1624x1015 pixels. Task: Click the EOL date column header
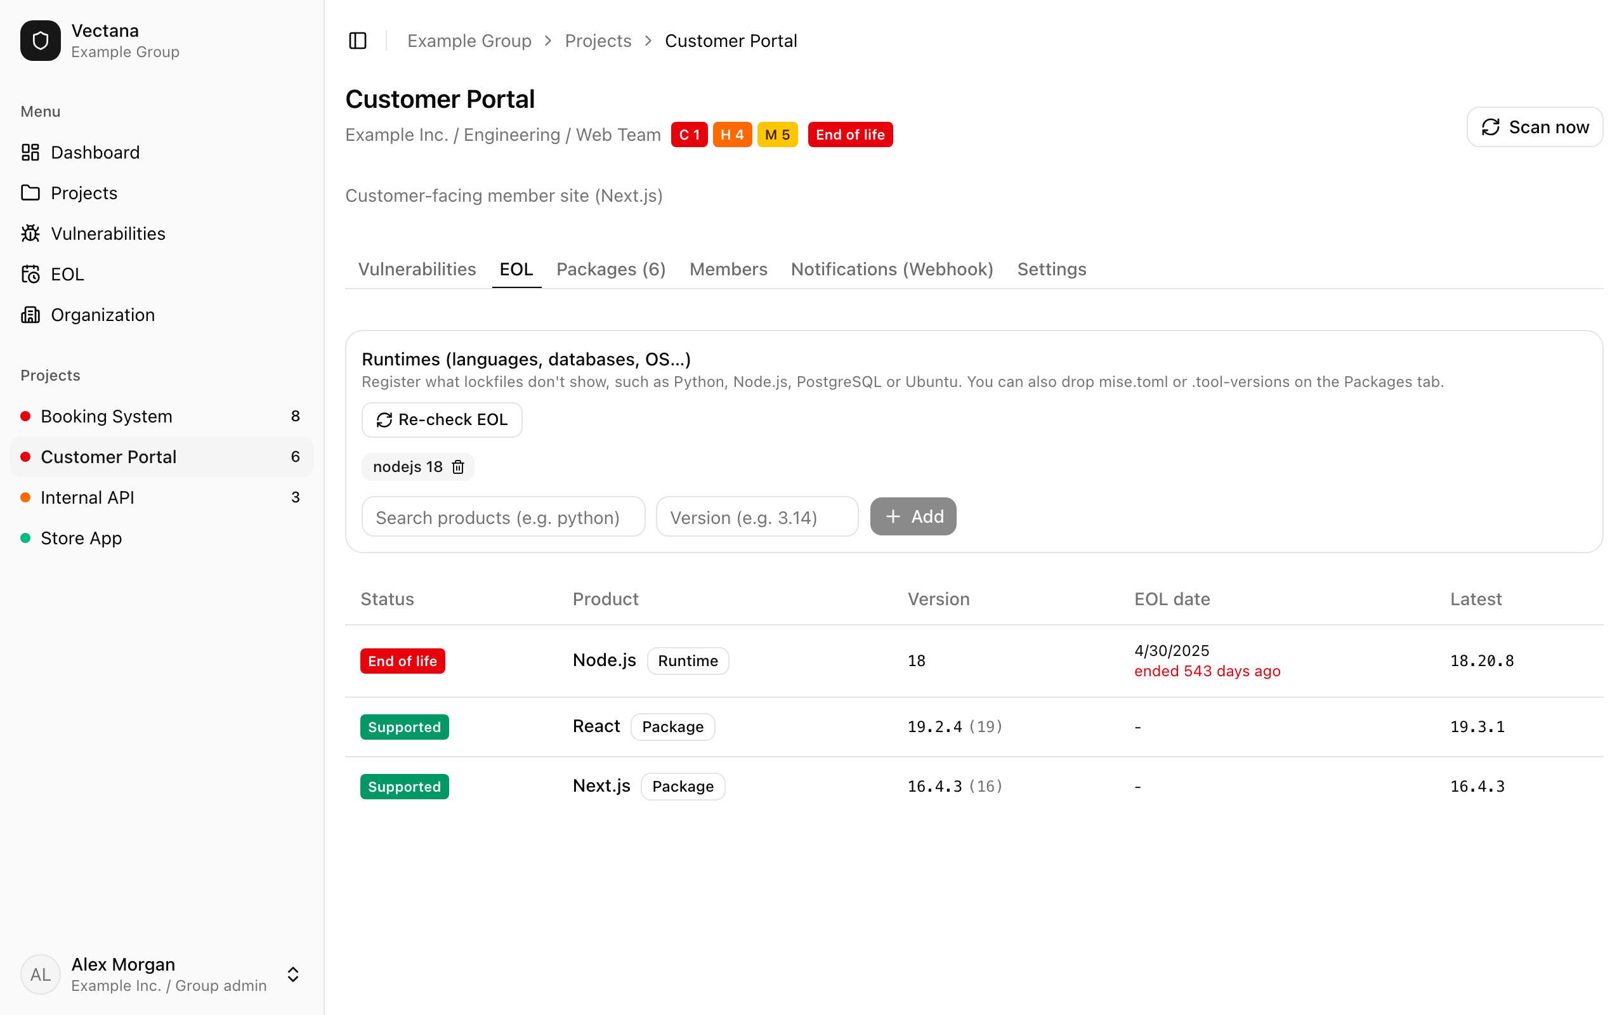pos(1172,599)
